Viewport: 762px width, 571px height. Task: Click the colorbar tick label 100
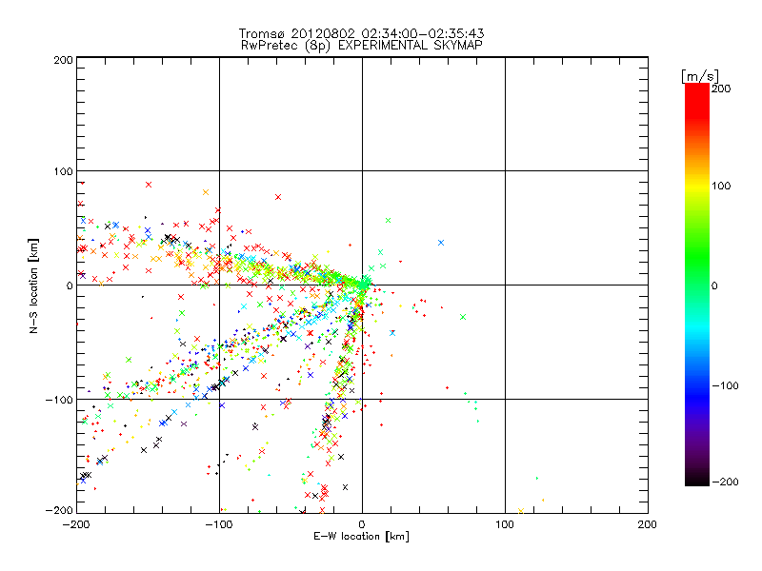point(723,185)
